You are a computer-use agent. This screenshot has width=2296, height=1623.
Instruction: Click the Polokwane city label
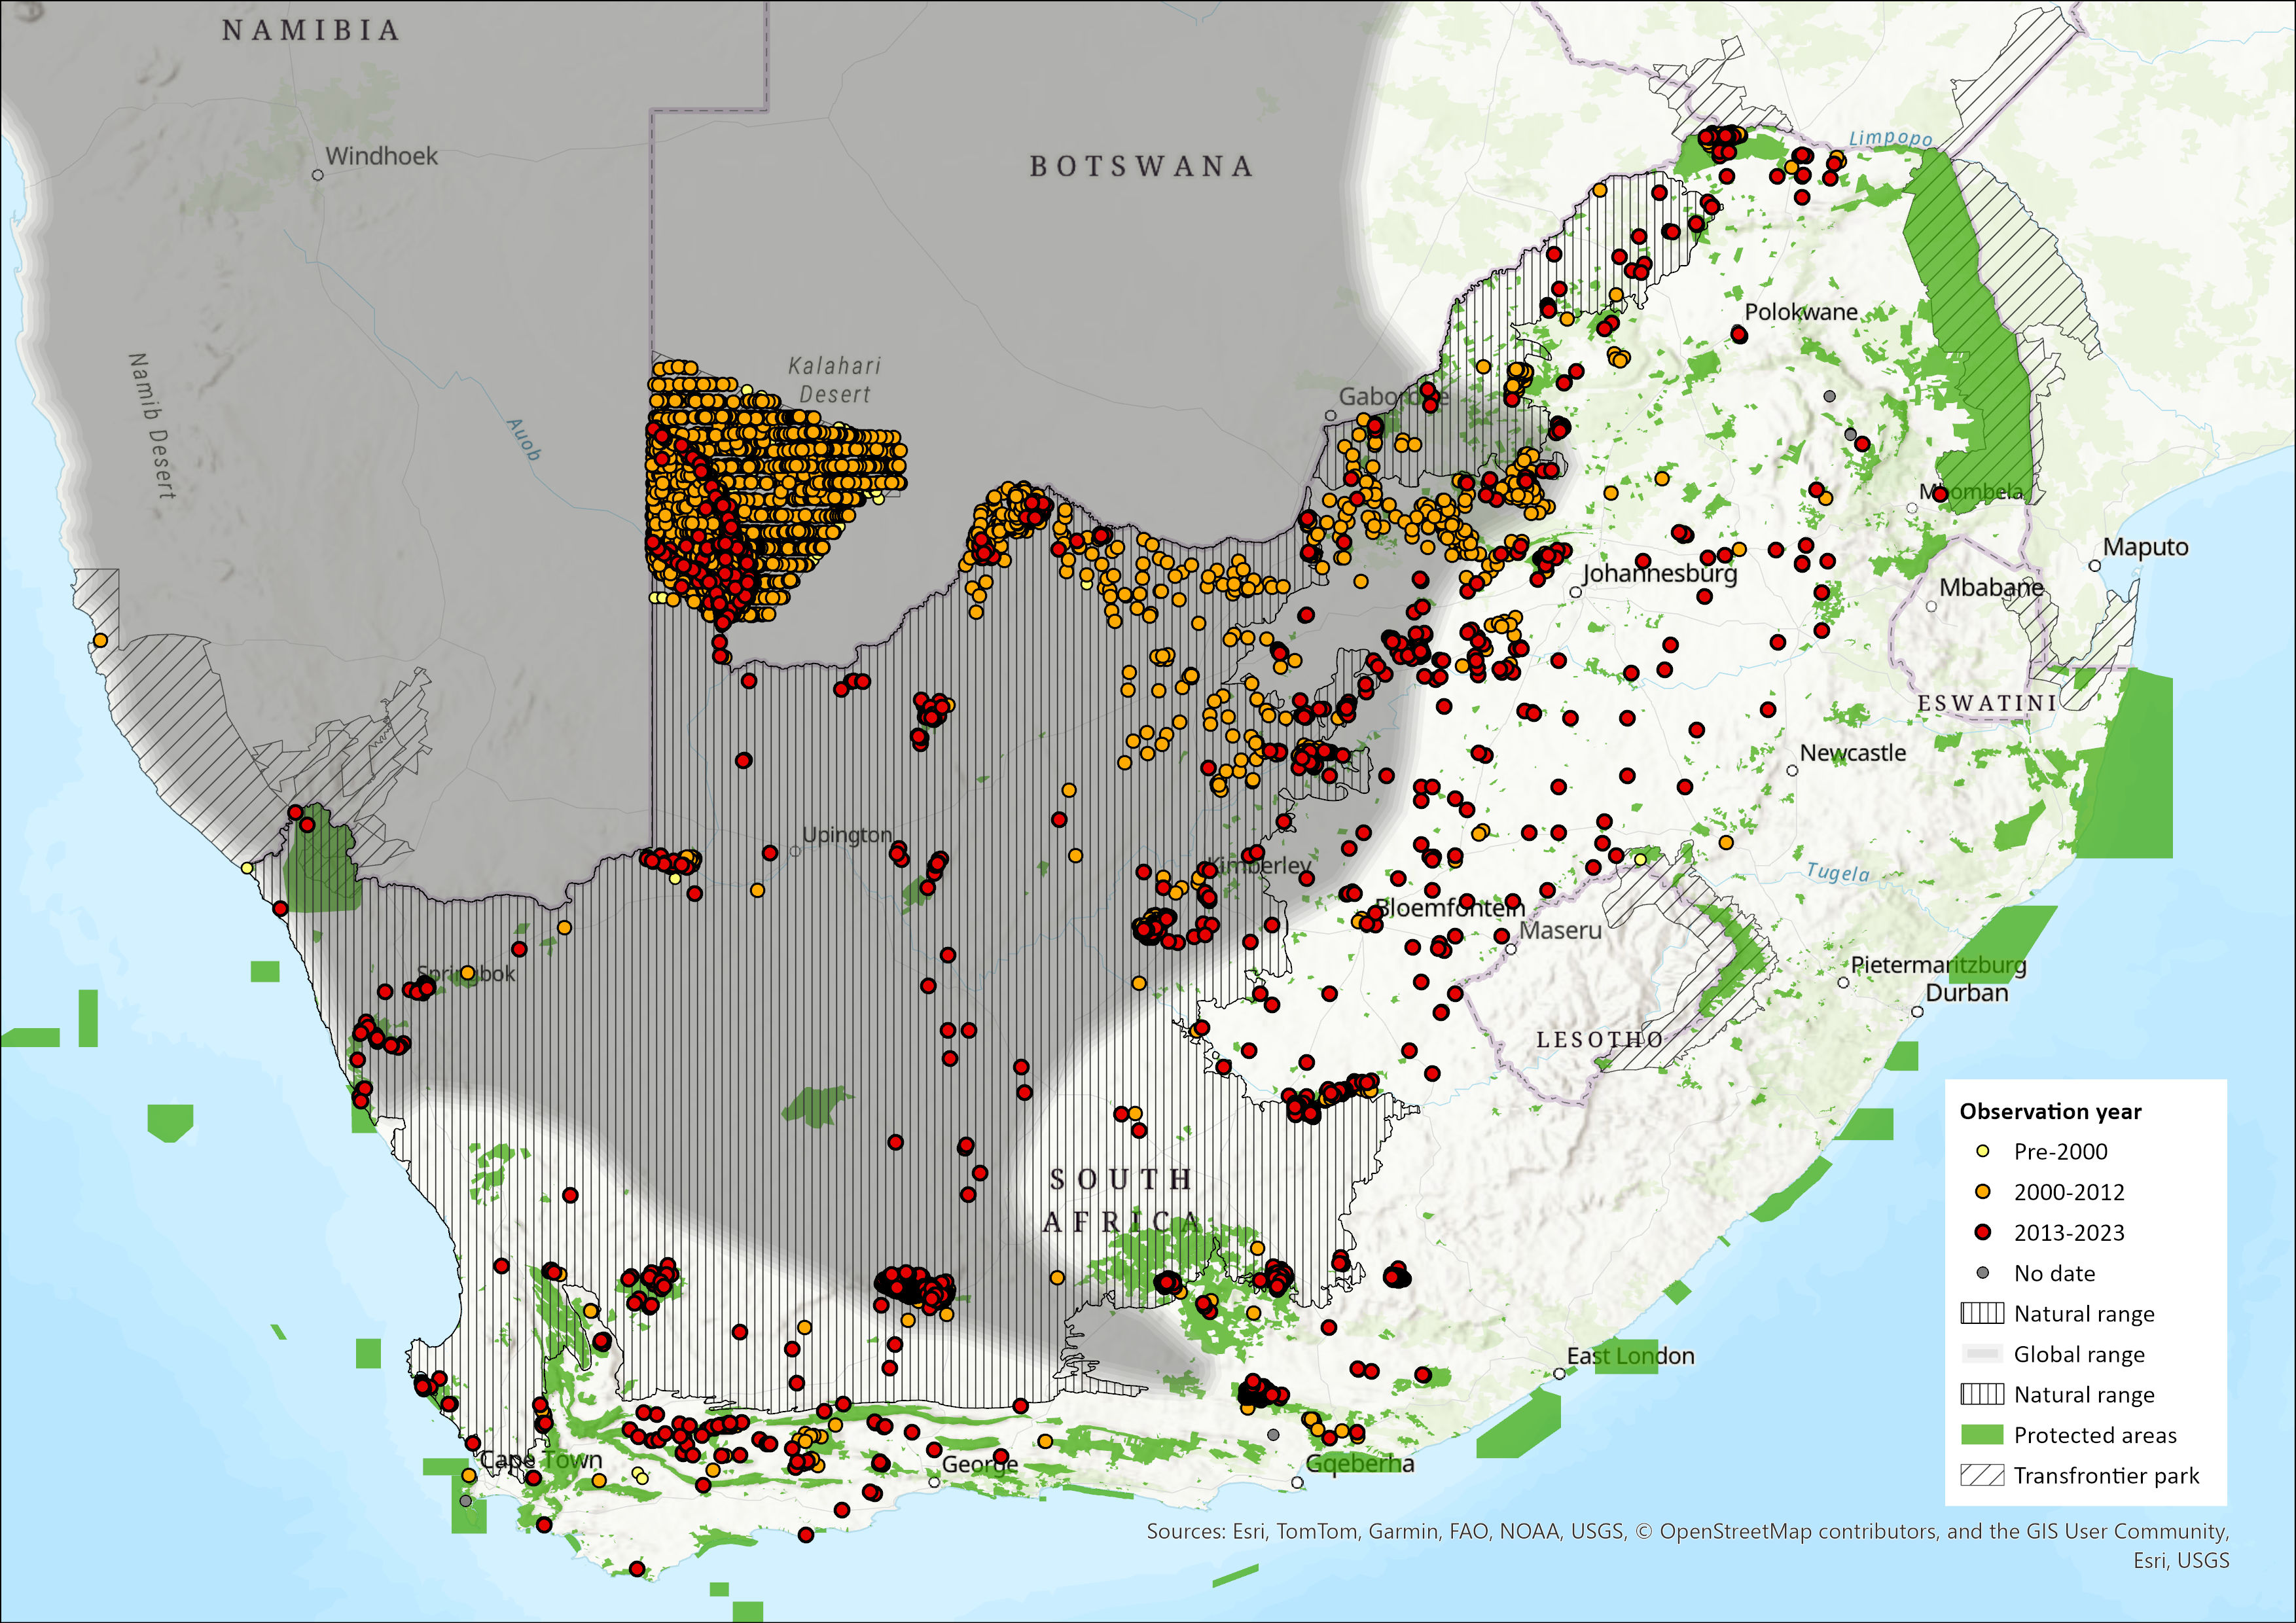(1801, 312)
